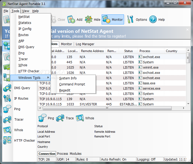Click the Ping sidebar icon

[x=7, y=109]
